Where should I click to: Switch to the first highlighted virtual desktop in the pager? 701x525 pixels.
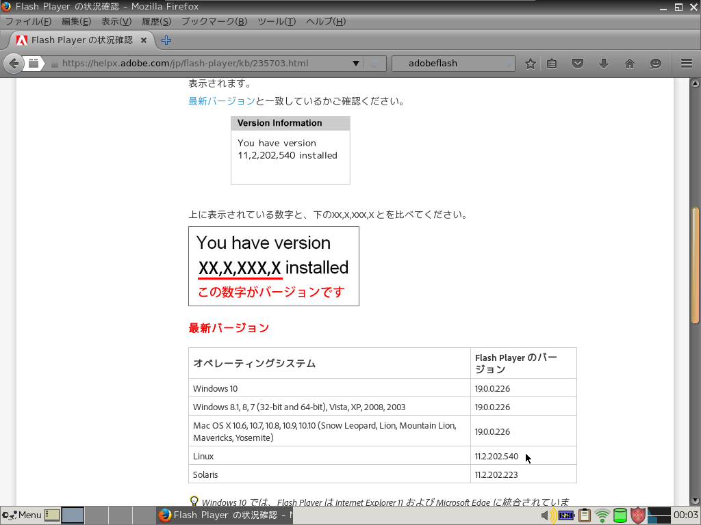[73, 515]
